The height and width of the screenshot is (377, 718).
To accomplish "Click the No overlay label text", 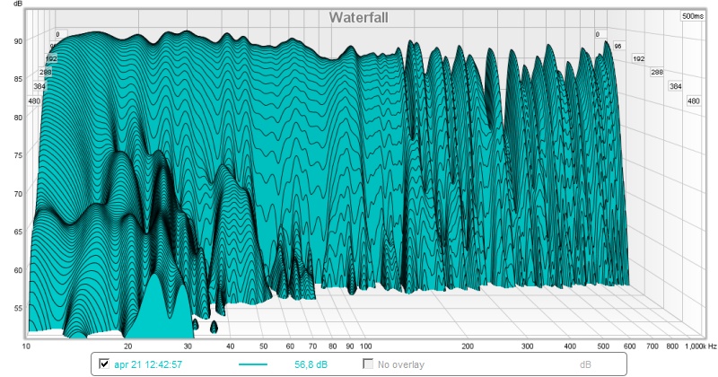I will (x=401, y=364).
